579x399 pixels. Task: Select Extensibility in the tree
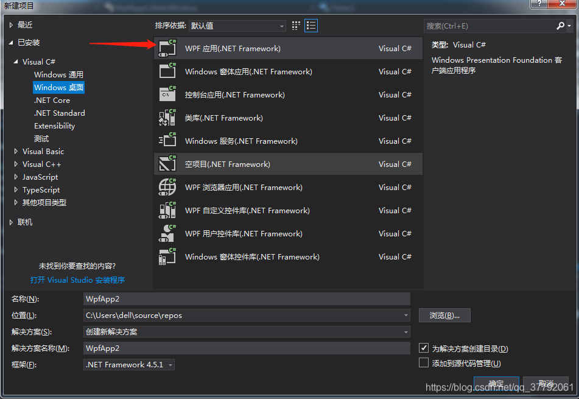[x=55, y=126]
